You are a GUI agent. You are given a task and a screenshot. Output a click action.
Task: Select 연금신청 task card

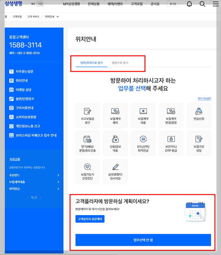pos(199,115)
